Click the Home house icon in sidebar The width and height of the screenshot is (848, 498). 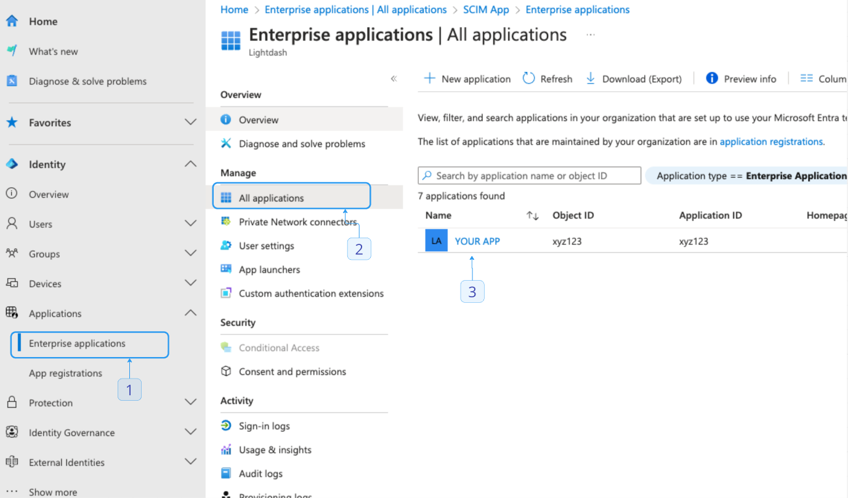(12, 21)
